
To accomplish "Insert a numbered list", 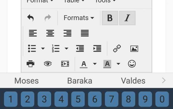I will [56, 48].
